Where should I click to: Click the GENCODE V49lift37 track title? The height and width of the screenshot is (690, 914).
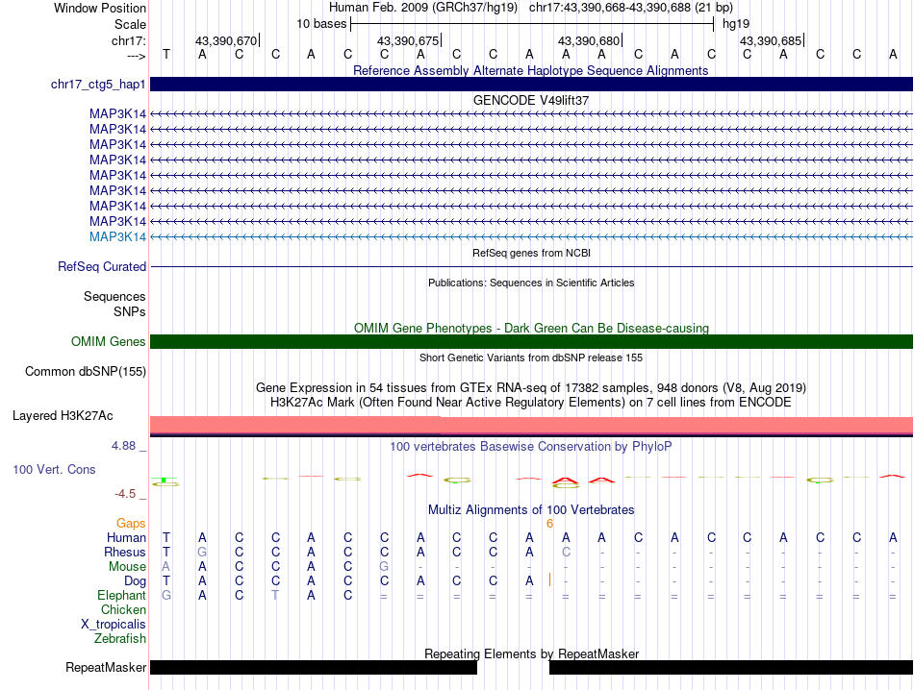pos(531,100)
